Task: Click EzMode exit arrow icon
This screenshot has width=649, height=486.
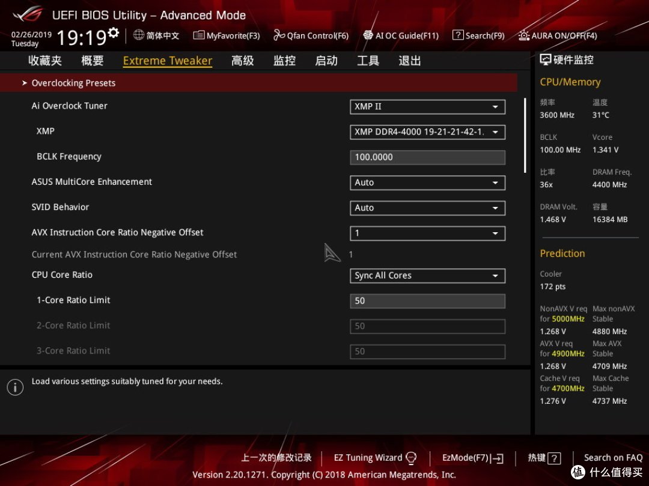Action: 498,458
